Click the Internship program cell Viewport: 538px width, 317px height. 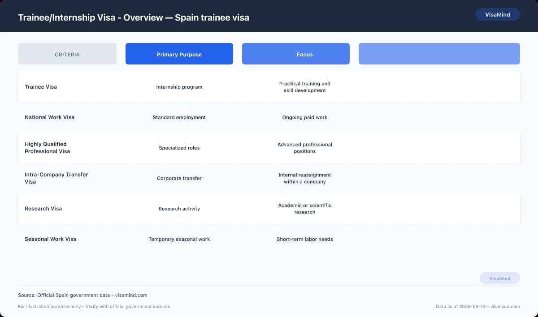(179, 87)
